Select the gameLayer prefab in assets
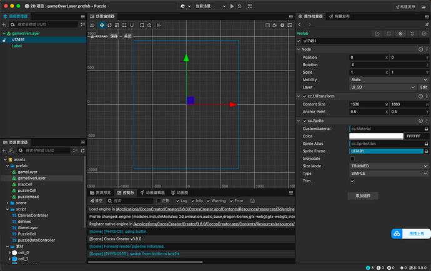This screenshot has width=431, height=271. click(27, 172)
